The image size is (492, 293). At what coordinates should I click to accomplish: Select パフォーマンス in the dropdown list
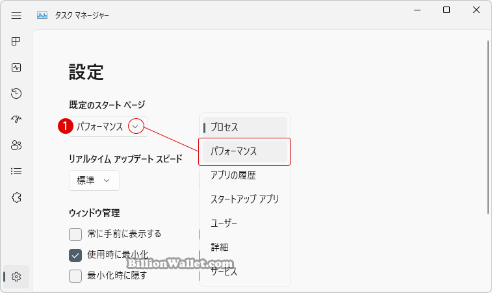point(245,151)
